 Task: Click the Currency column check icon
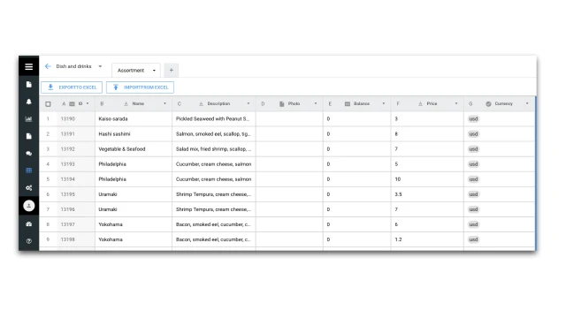[488, 104]
